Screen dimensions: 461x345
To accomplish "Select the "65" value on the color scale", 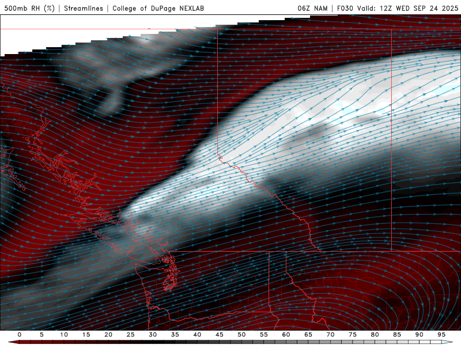I will (308, 335).
